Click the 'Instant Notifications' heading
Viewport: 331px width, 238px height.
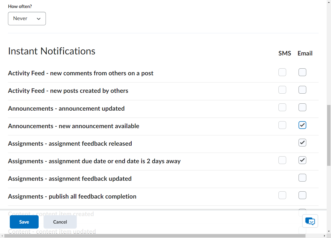click(52, 51)
